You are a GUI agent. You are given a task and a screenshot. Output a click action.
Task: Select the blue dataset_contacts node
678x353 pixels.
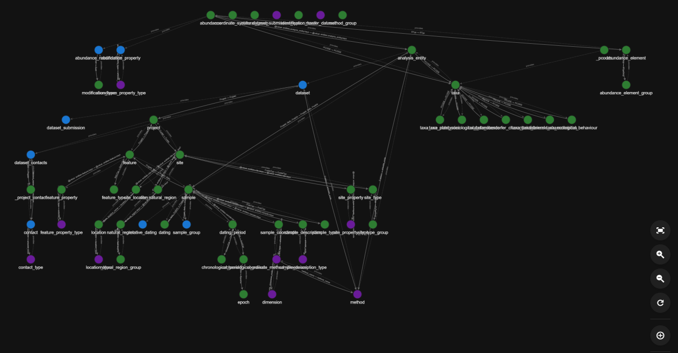(31, 154)
